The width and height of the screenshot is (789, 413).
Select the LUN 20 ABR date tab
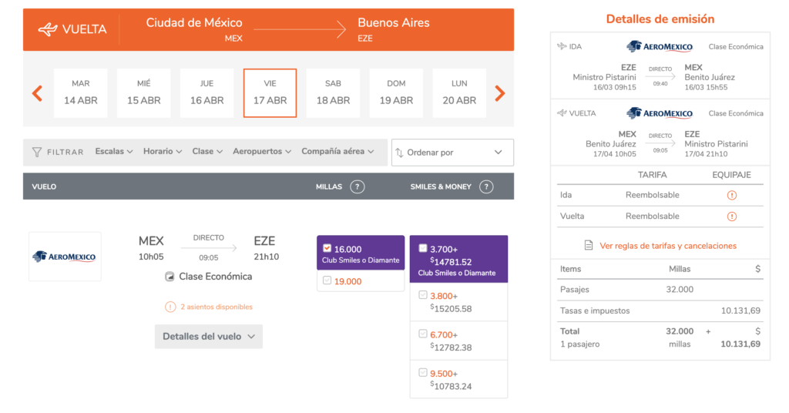[459, 93]
